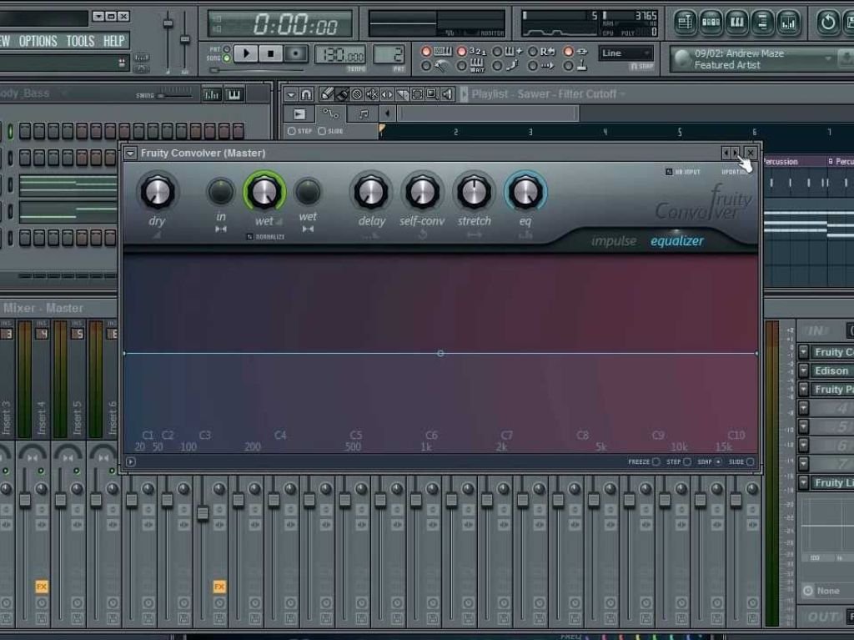Open the Line snap dropdown
Image resolution: width=854 pixels, height=640 pixels.
[x=625, y=53]
